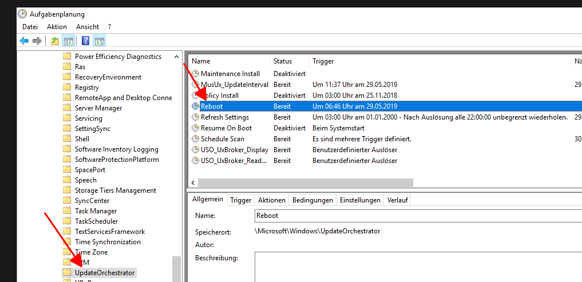
Task: Open the Ansicht menu
Action: click(x=87, y=27)
